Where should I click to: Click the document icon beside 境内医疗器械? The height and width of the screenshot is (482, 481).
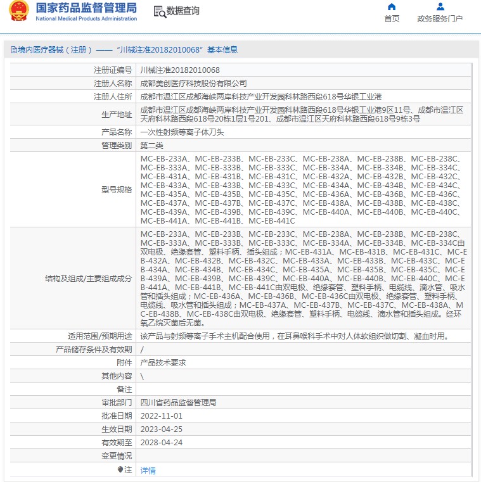13,50
